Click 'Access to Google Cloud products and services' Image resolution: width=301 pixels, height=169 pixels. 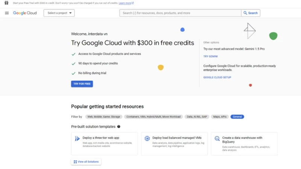click(109, 54)
